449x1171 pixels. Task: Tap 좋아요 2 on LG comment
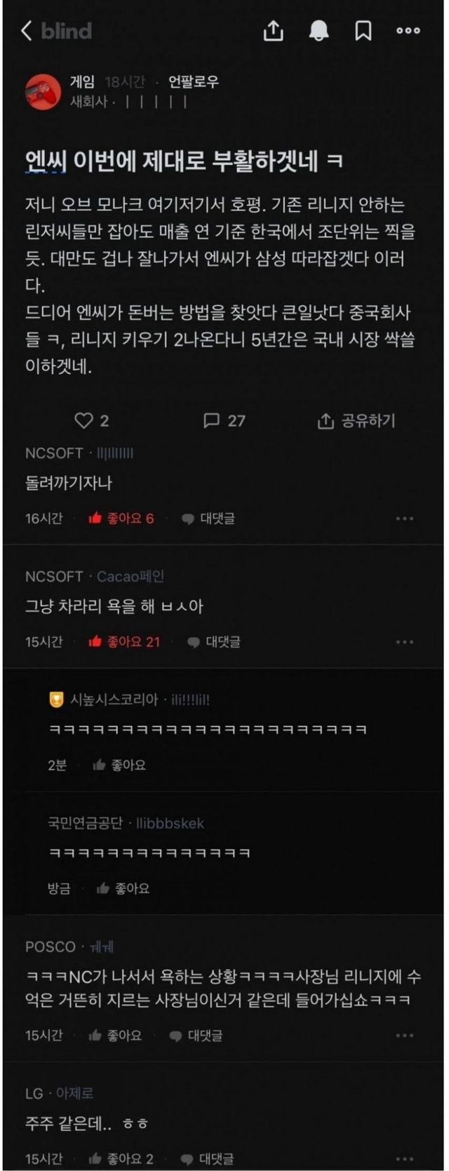click(x=121, y=1158)
